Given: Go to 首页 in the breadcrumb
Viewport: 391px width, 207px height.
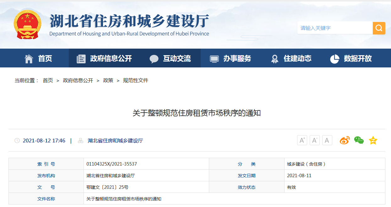Looking at the screenshot, I should (48, 81).
